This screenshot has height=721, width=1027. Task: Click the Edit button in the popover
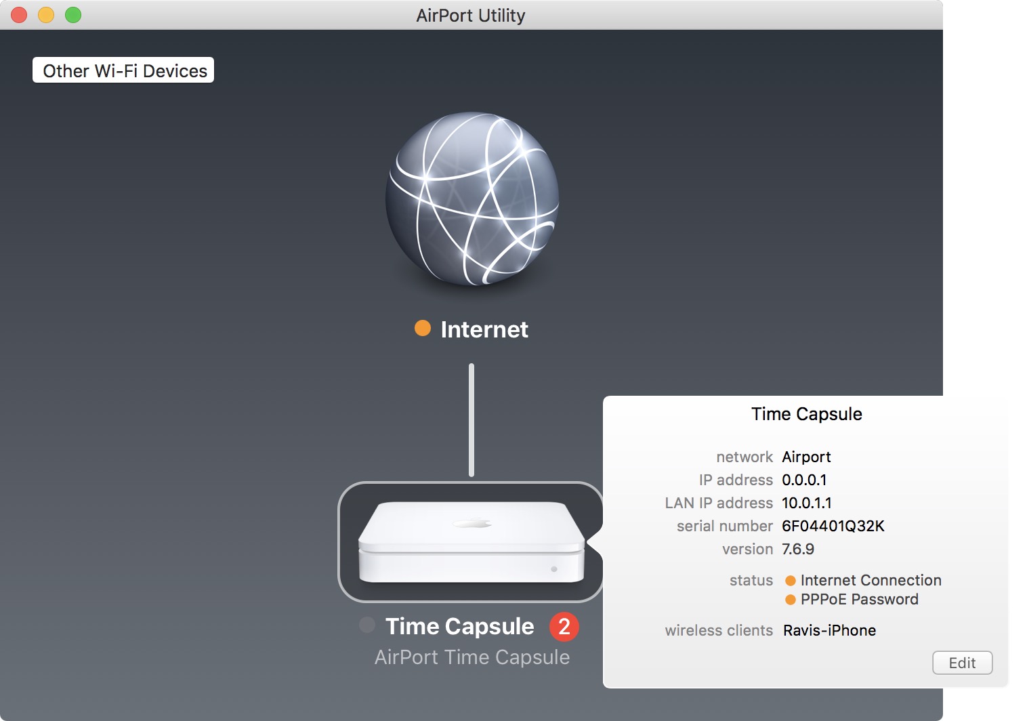pos(962,663)
